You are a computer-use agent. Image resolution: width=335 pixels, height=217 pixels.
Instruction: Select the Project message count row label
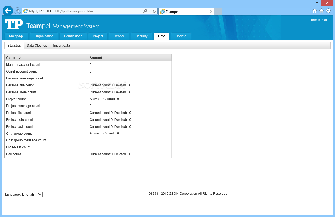pyautogui.click(x=23, y=106)
